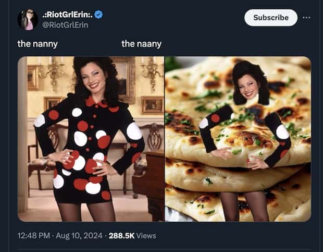Click the red collar of the dress
Screen dimensions: 323x252
97,102
